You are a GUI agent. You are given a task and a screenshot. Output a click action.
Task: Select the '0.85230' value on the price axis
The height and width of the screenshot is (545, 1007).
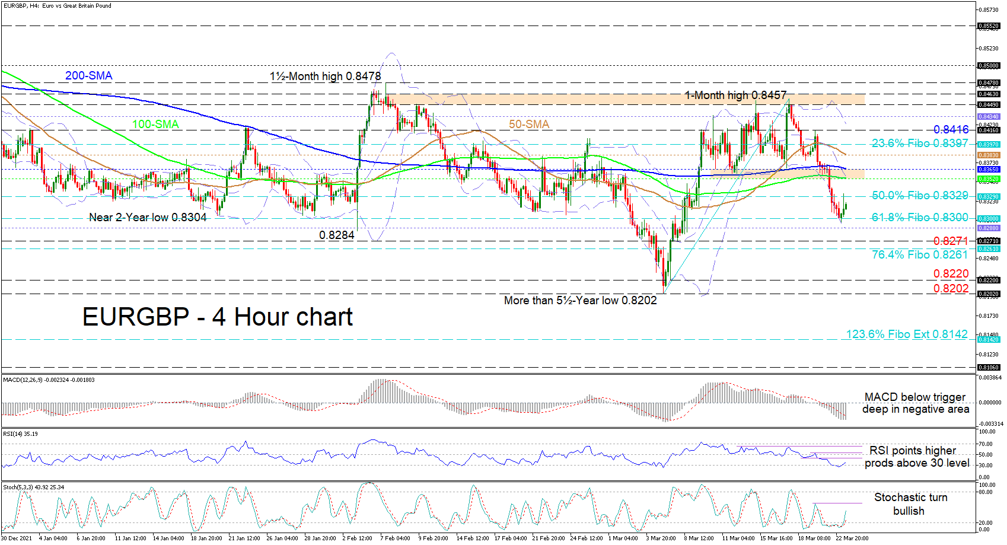988,49
